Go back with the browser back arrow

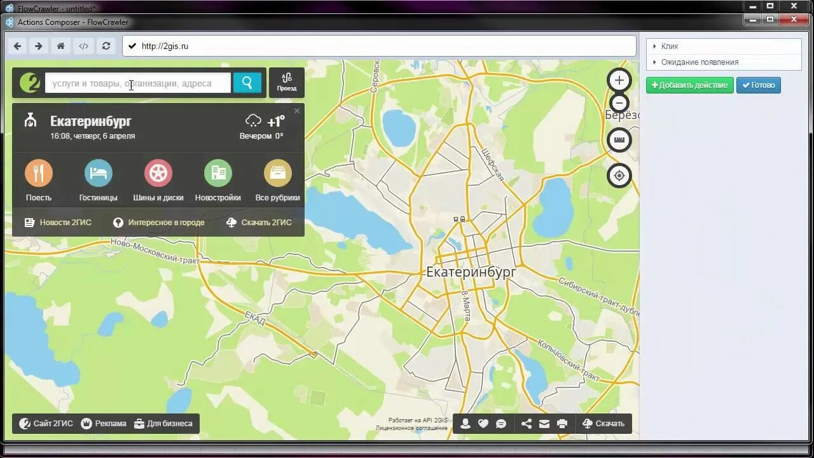click(17, 46)
